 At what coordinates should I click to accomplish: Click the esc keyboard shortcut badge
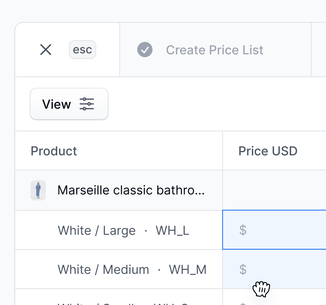coord(82,50)
